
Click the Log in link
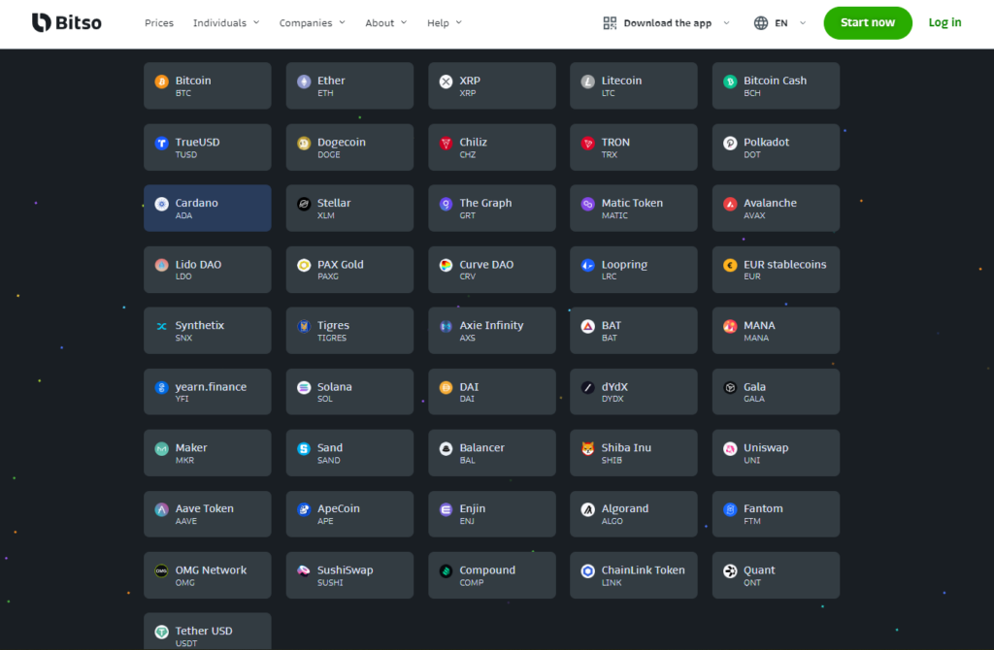pos(944,23)
